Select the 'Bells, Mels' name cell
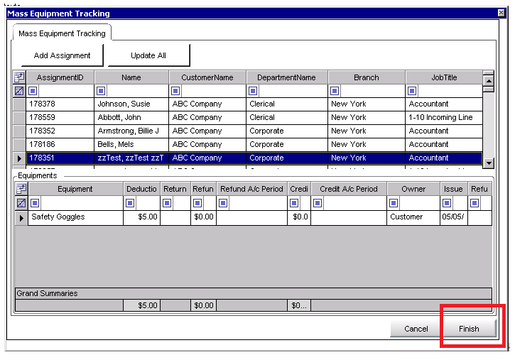The width and height of the screenshot is (515, 355). point(131,145)
